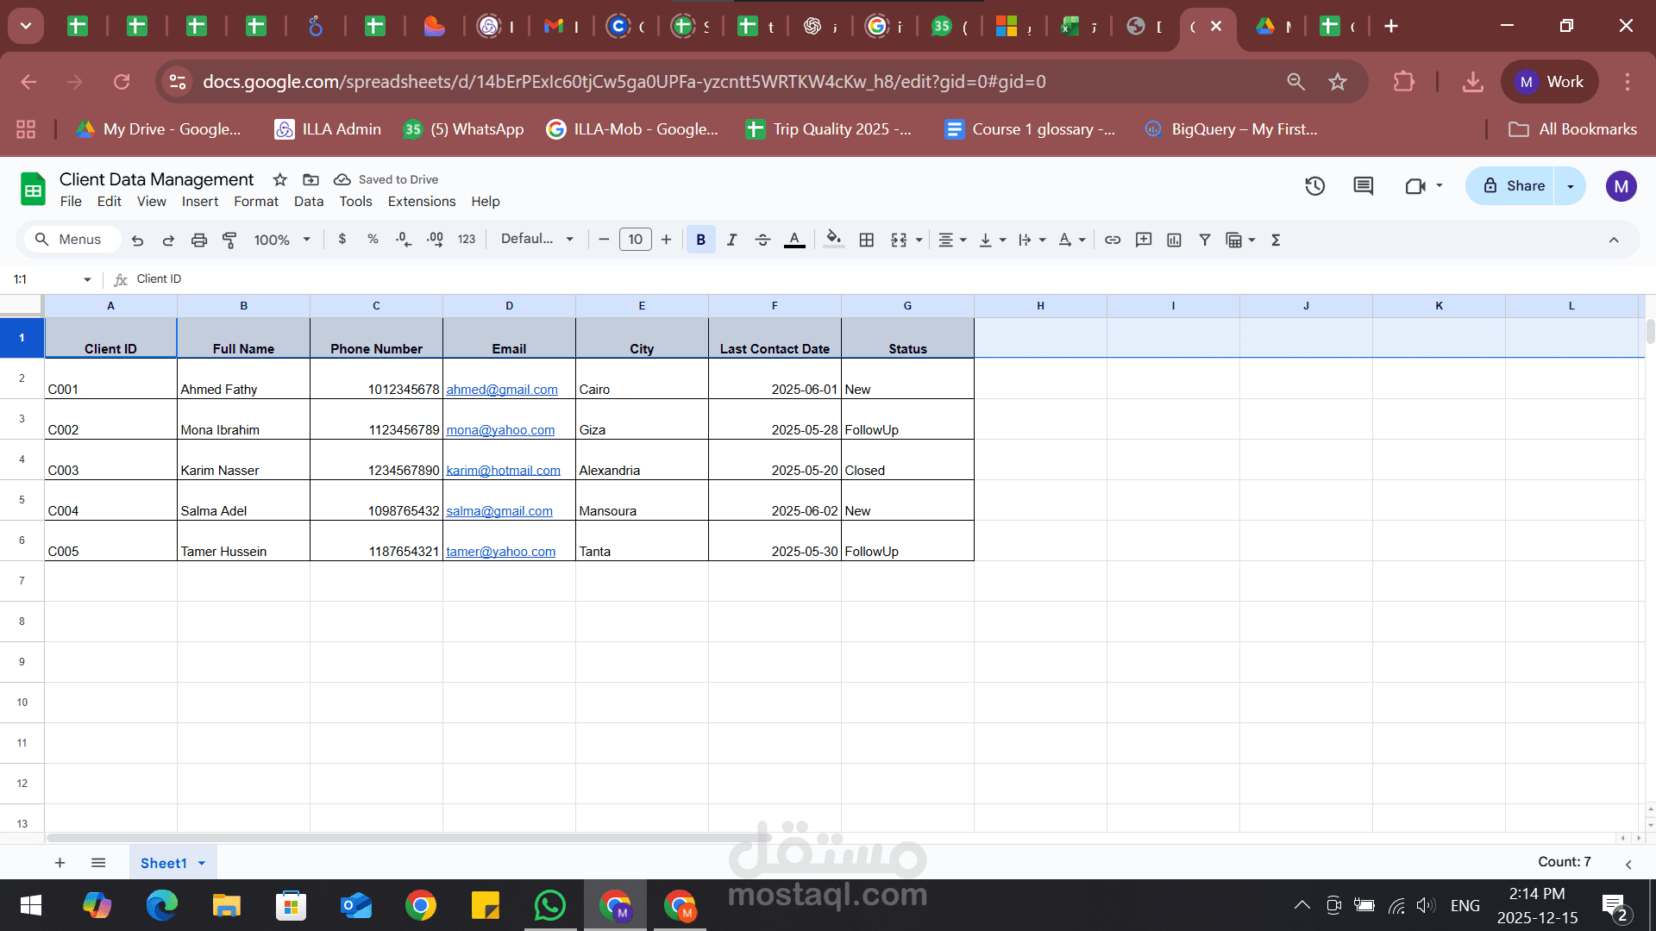Toggle strikethrough formatting

tap(762, 240)
